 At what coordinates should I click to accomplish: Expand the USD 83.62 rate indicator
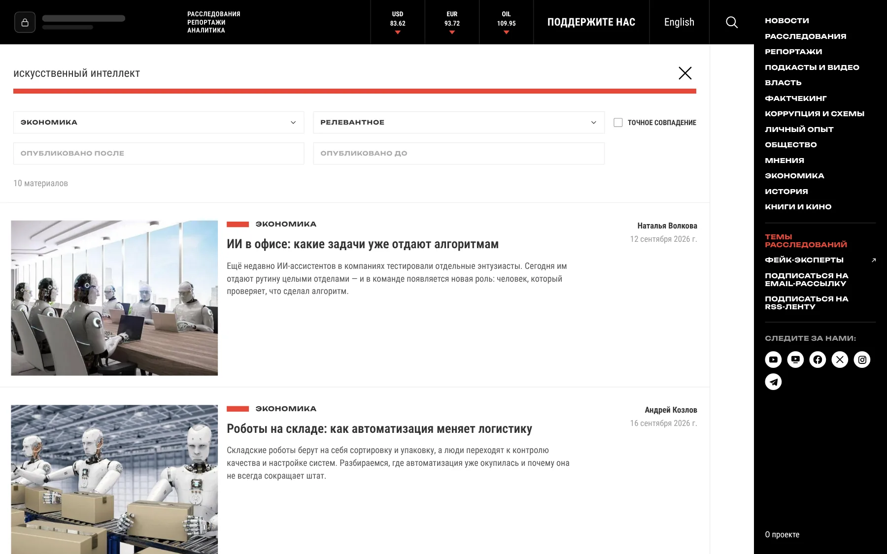click(x=398, y=22)
